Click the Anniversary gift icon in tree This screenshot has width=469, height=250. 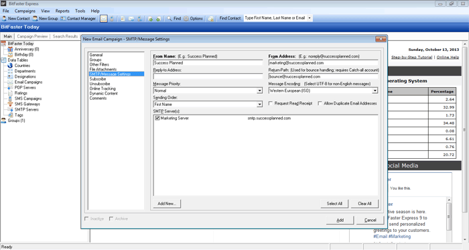click(x=10, y=49)
